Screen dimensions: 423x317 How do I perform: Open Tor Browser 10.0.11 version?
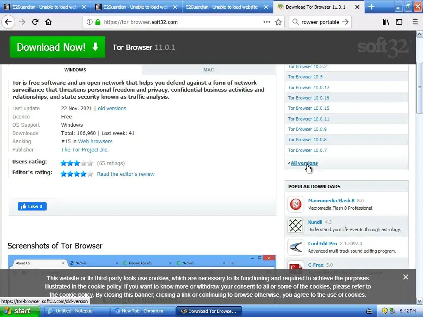pyautogui.click(x=308, y=119)
